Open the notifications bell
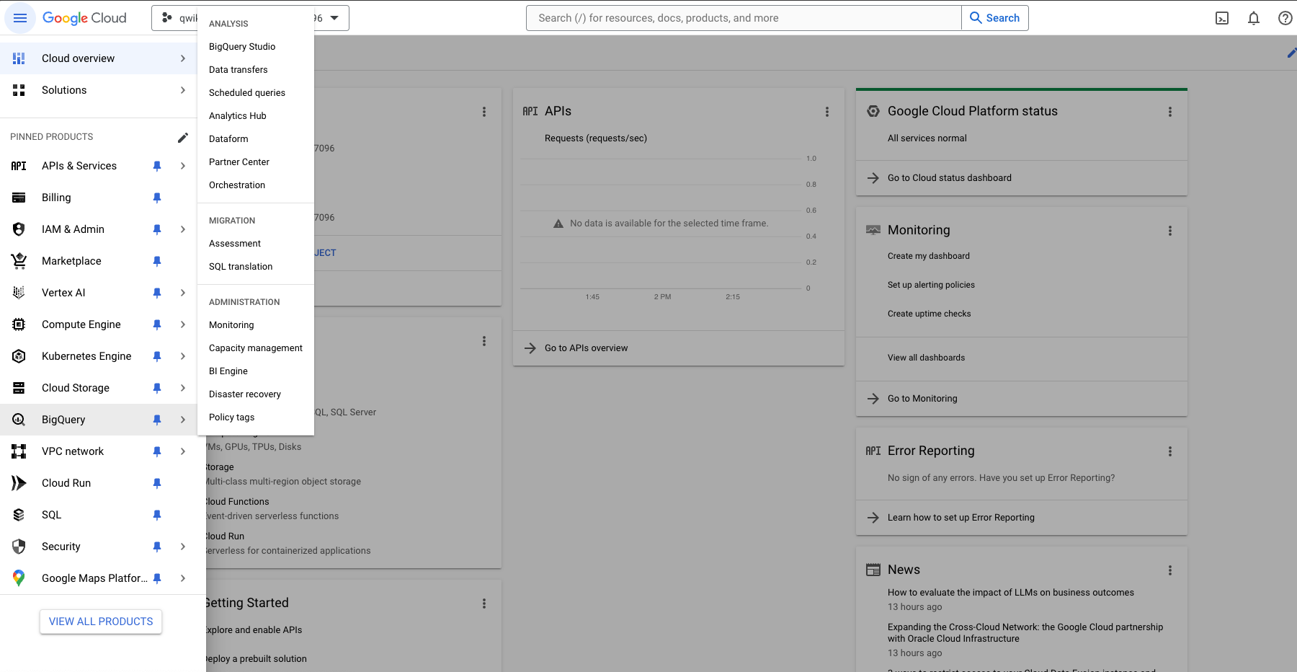The width and height of the screenshot is (1297, 672). pyautogui.click(x=1254, y=18)
